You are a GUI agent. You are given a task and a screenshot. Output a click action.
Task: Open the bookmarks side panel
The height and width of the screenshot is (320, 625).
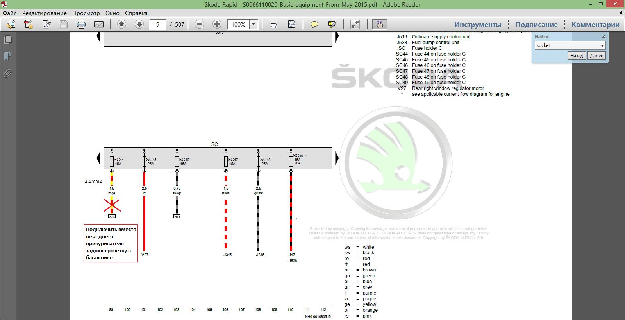point(7,57)
